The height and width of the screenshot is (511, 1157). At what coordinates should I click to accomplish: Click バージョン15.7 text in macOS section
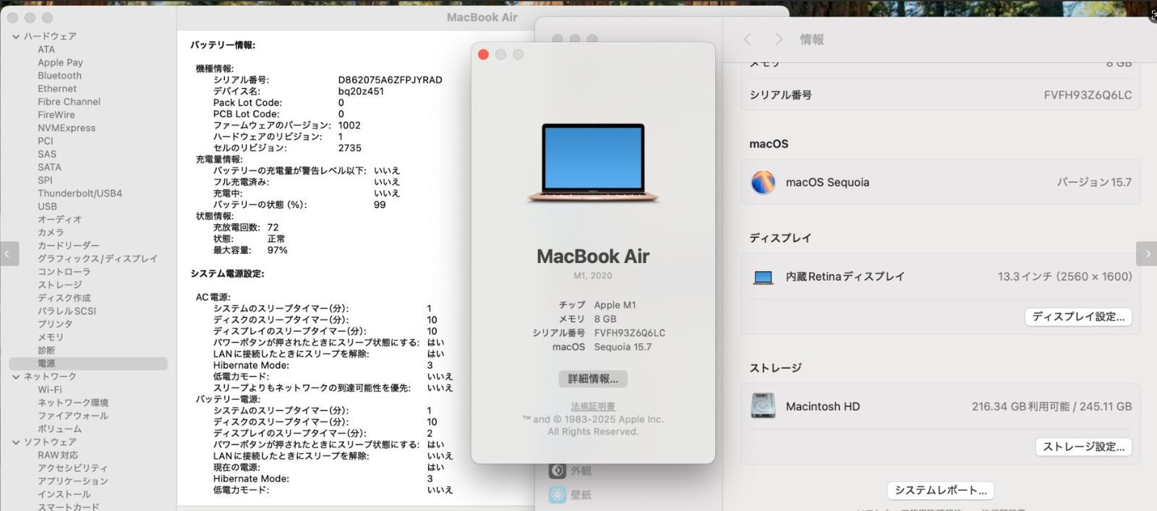coord(1094,182)
